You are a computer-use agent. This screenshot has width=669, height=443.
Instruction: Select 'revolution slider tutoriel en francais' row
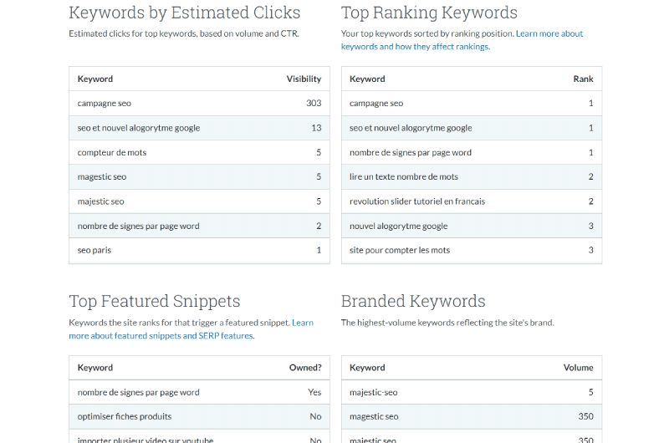(472, 201)
